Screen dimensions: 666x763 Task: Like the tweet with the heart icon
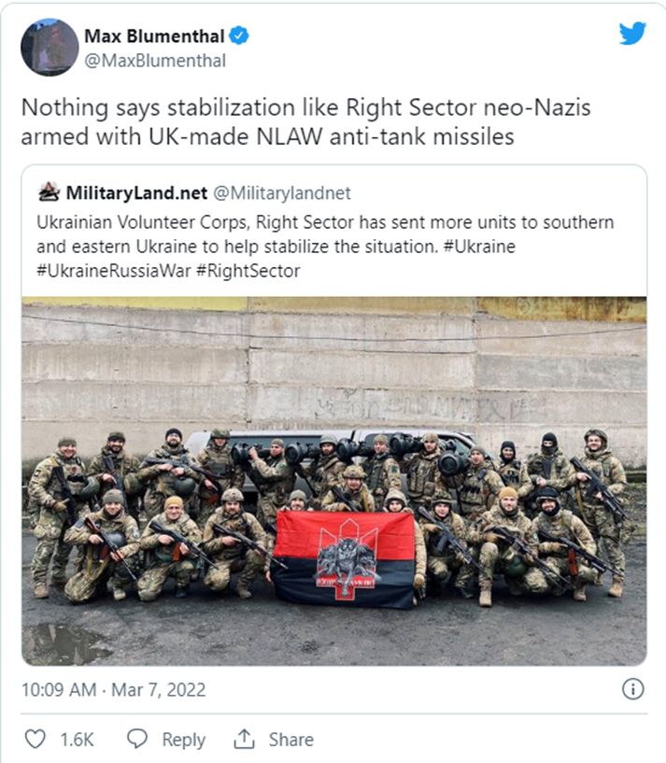35,739
